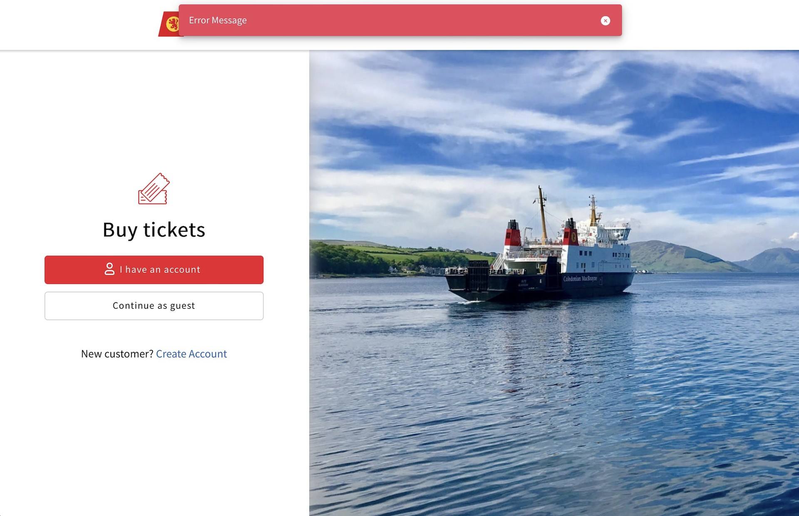Click the person icon on the account button
The image size is (799, 516).
point(109,269)
